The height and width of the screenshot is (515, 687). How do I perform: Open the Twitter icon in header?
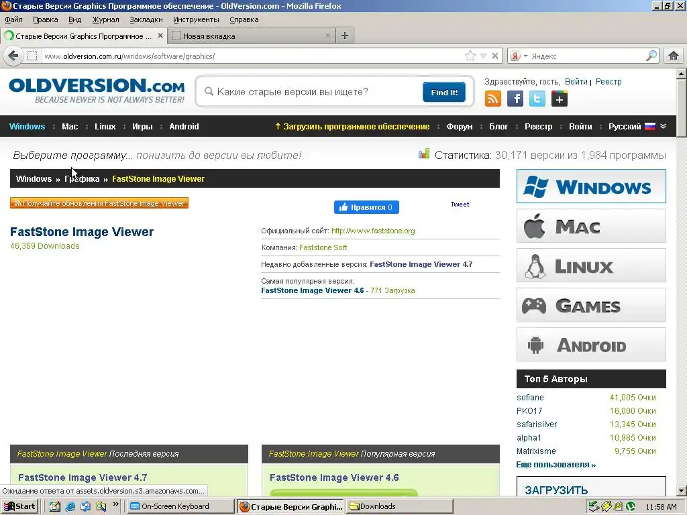click(x=537, y=99)
